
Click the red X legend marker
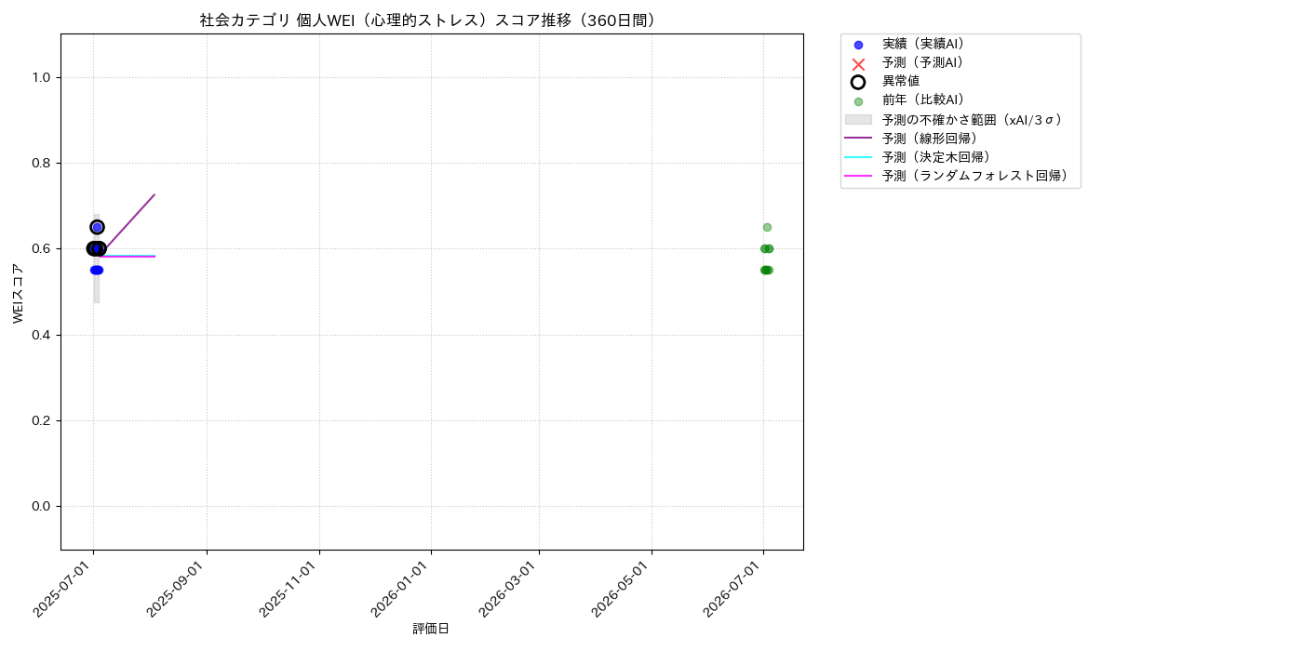(x=858, y=63)
